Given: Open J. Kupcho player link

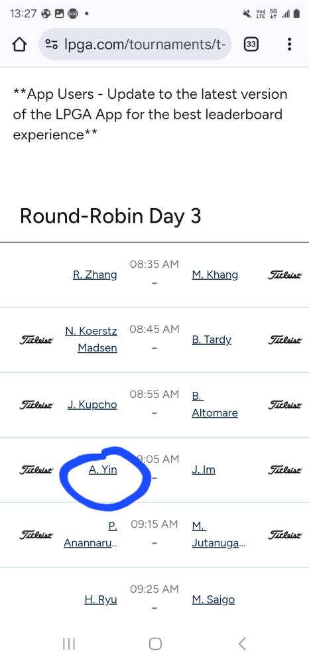Looking at the screenshot, I should 92,404.
